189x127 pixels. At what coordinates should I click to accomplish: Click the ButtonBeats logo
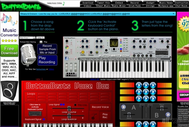click(21, 7)
